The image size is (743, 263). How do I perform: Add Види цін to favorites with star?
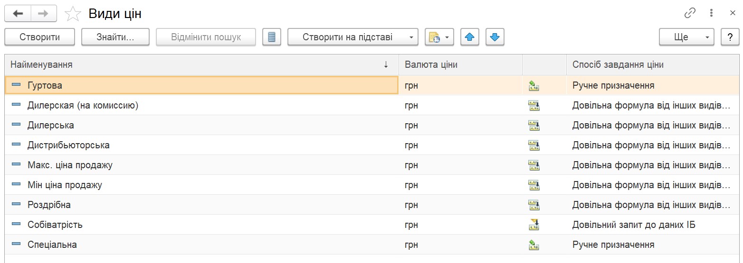point(73,14)
